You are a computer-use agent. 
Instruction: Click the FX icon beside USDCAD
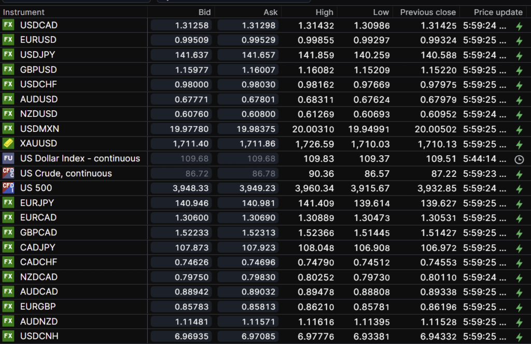pyautogui.click(x=8, y=25)
